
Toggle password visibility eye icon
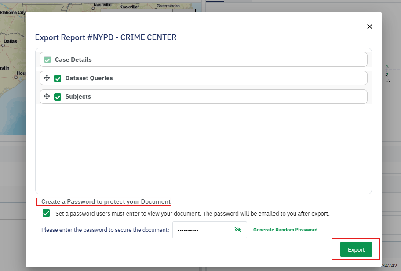tap(238, 230)
